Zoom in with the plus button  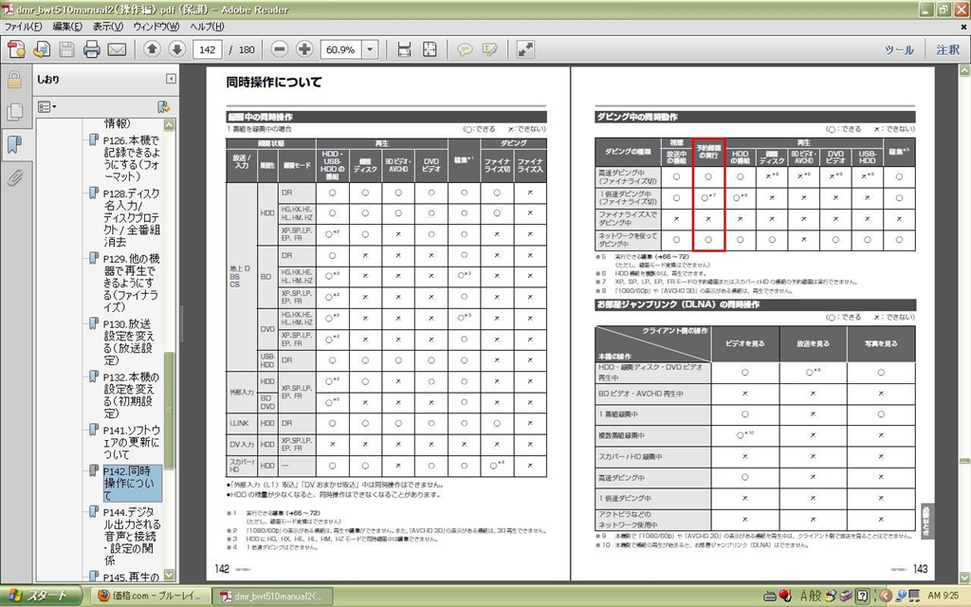(304, 49)
